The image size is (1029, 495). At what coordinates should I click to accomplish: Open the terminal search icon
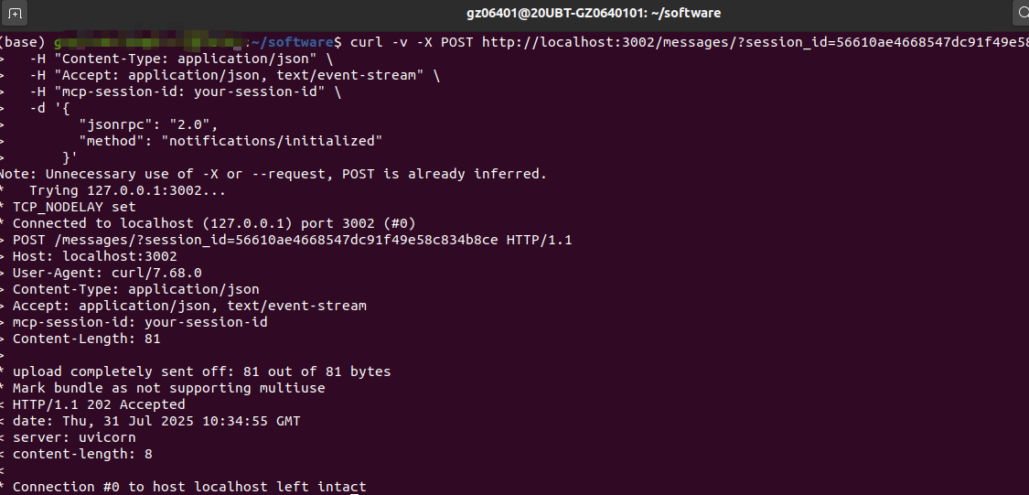(x=1023, y=13)
